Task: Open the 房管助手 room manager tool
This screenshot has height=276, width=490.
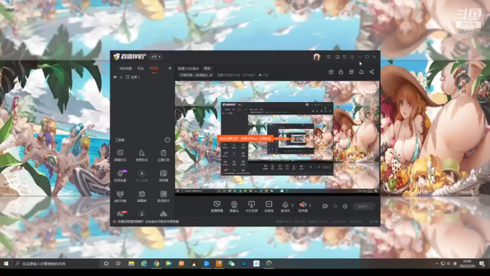Action: [141, 156]
